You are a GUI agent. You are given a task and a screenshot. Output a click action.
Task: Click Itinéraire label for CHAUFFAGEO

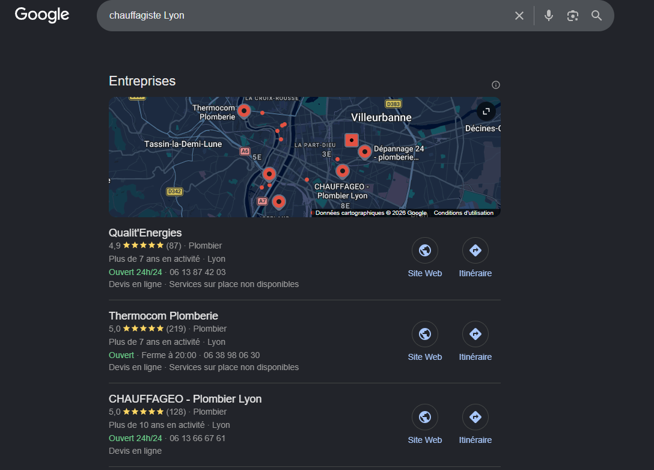coord(475,440)
